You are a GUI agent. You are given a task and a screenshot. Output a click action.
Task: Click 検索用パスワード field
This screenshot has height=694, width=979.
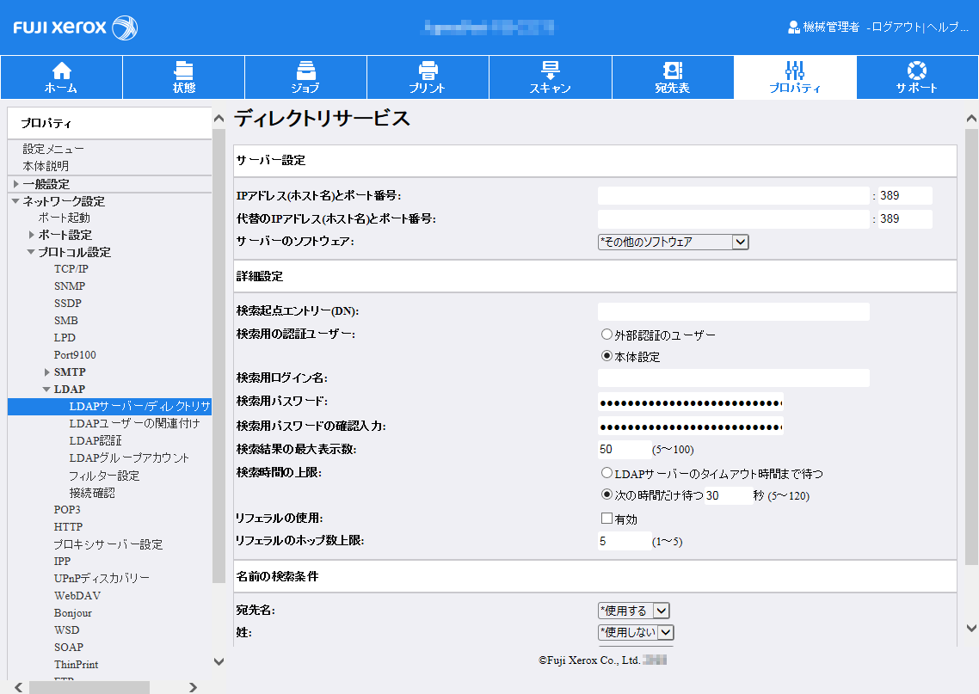click(691, 402)
